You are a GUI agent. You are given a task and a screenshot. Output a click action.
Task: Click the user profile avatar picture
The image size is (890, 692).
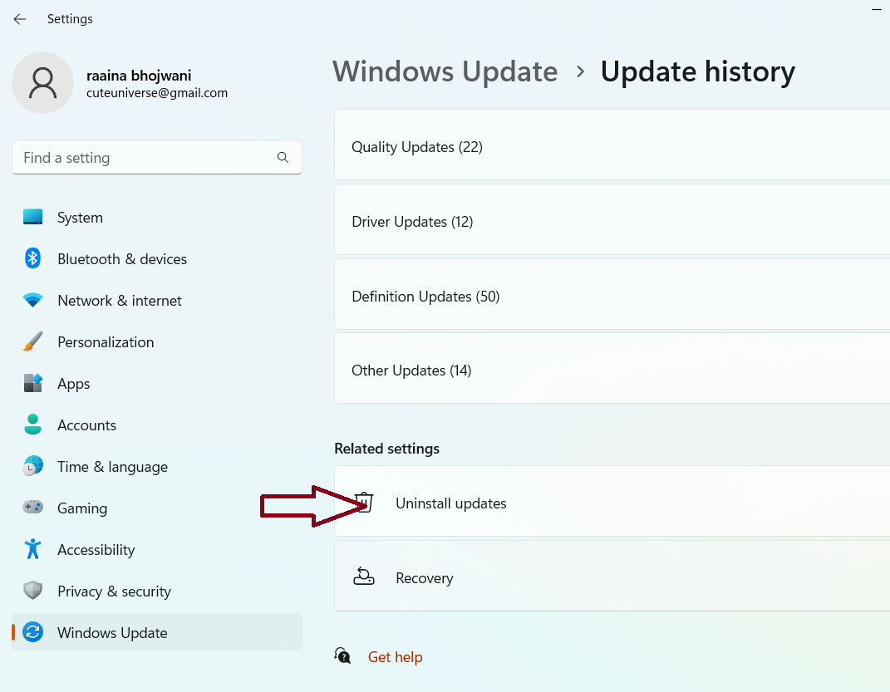tap(42, 83)
